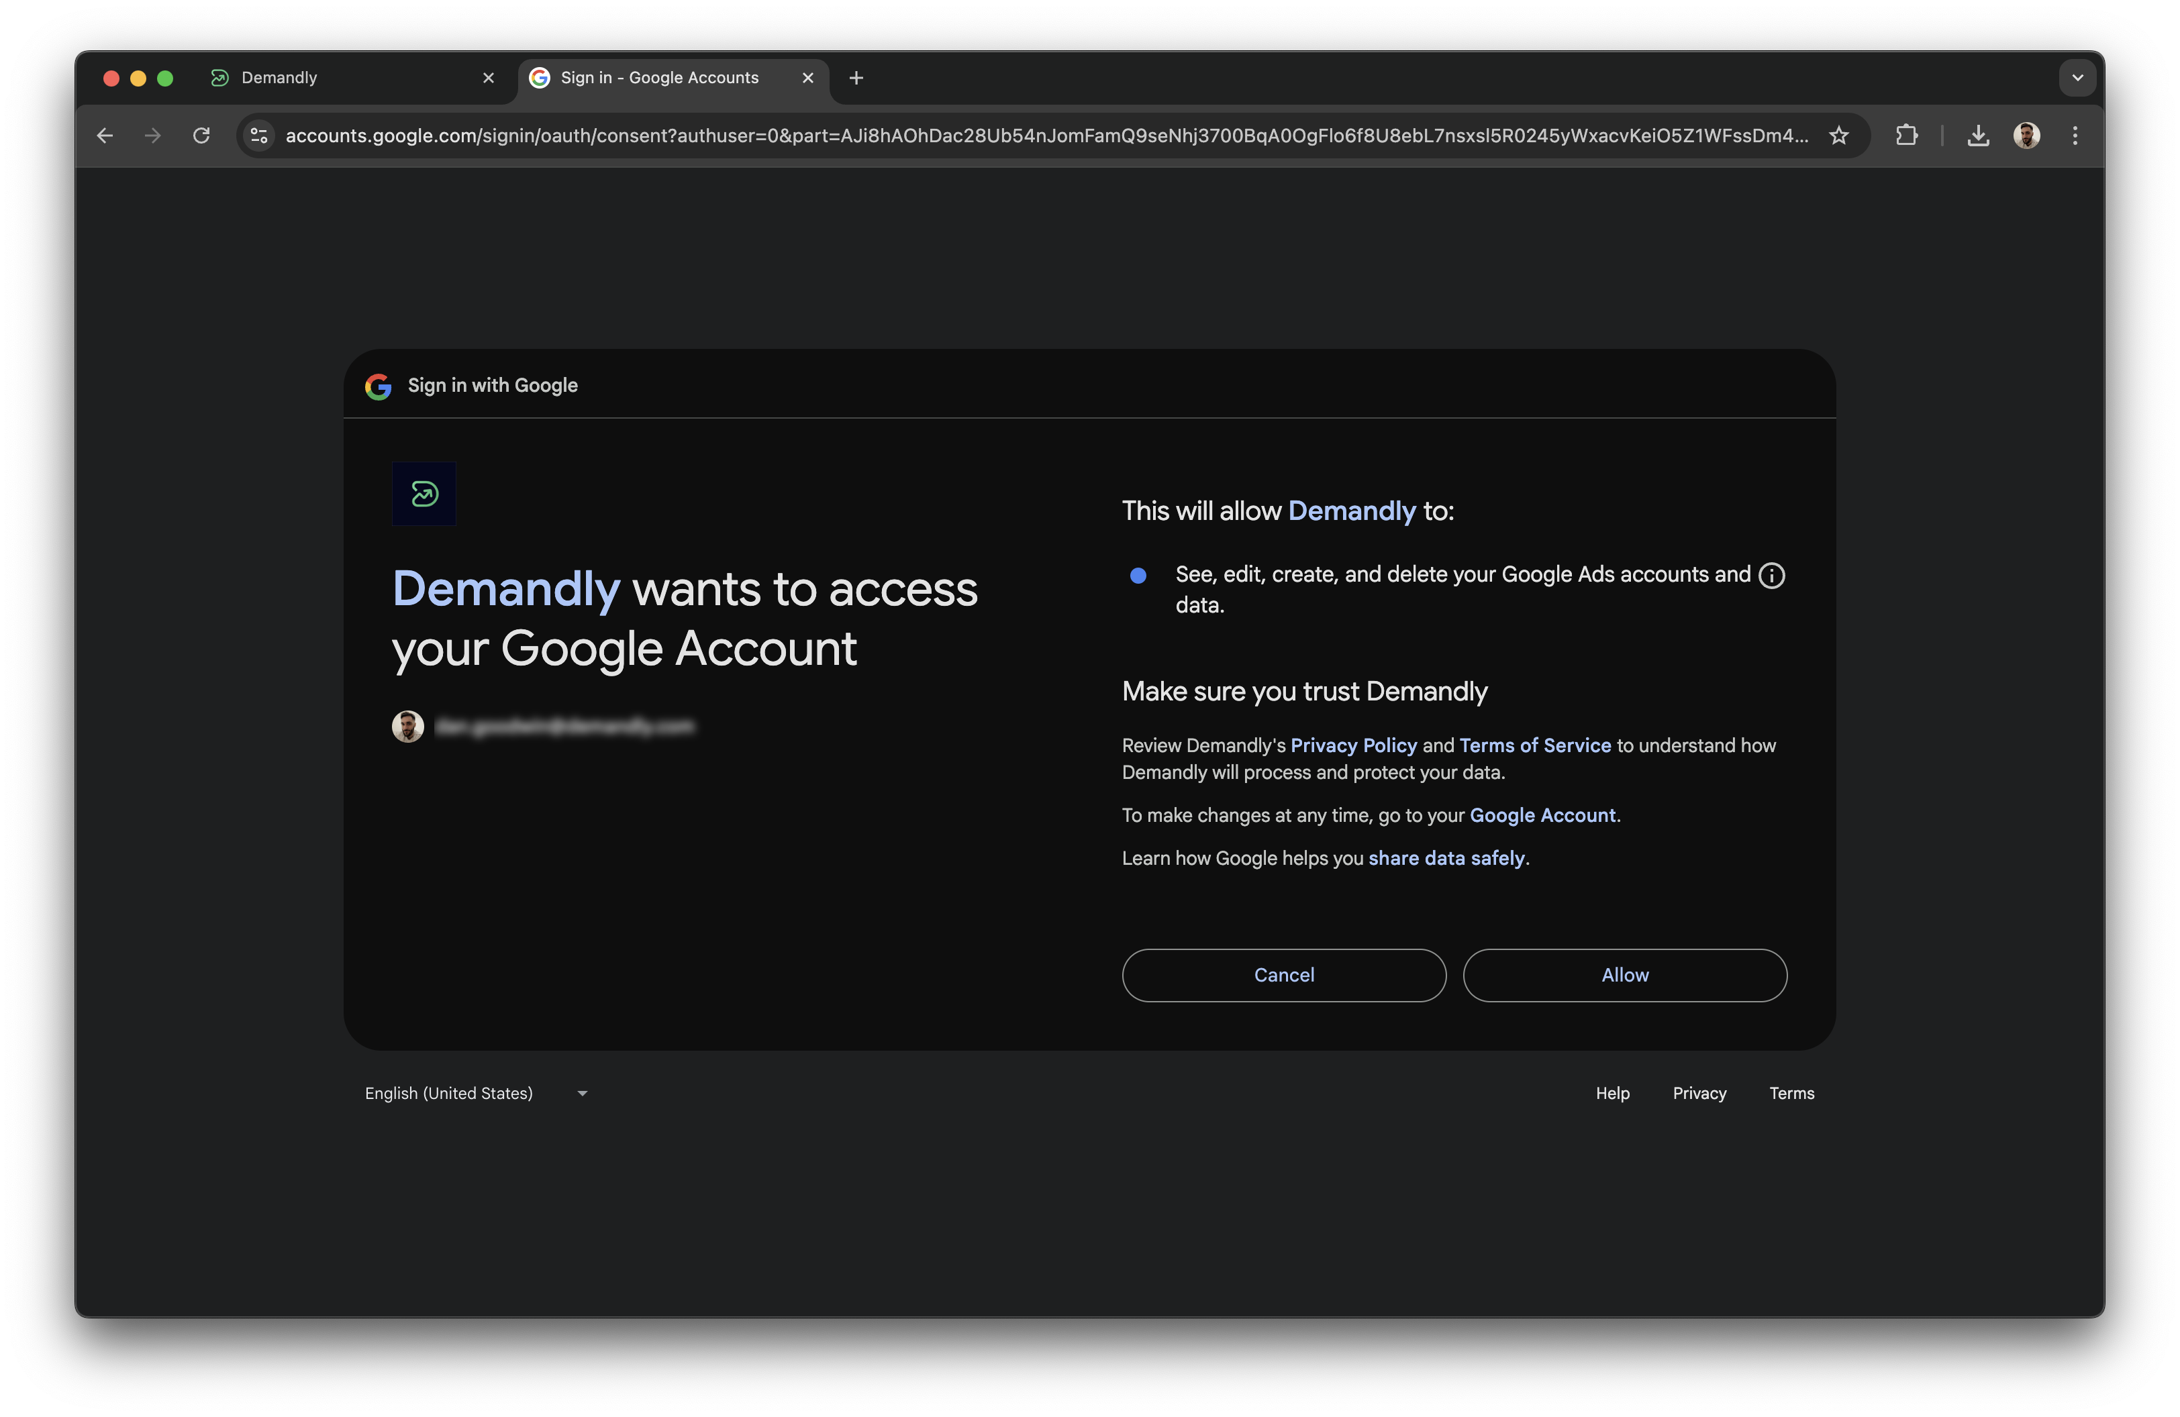Open the browser extensions icon
The width and height of the screenshot is (2180, 1417).
pos(1908,136)
